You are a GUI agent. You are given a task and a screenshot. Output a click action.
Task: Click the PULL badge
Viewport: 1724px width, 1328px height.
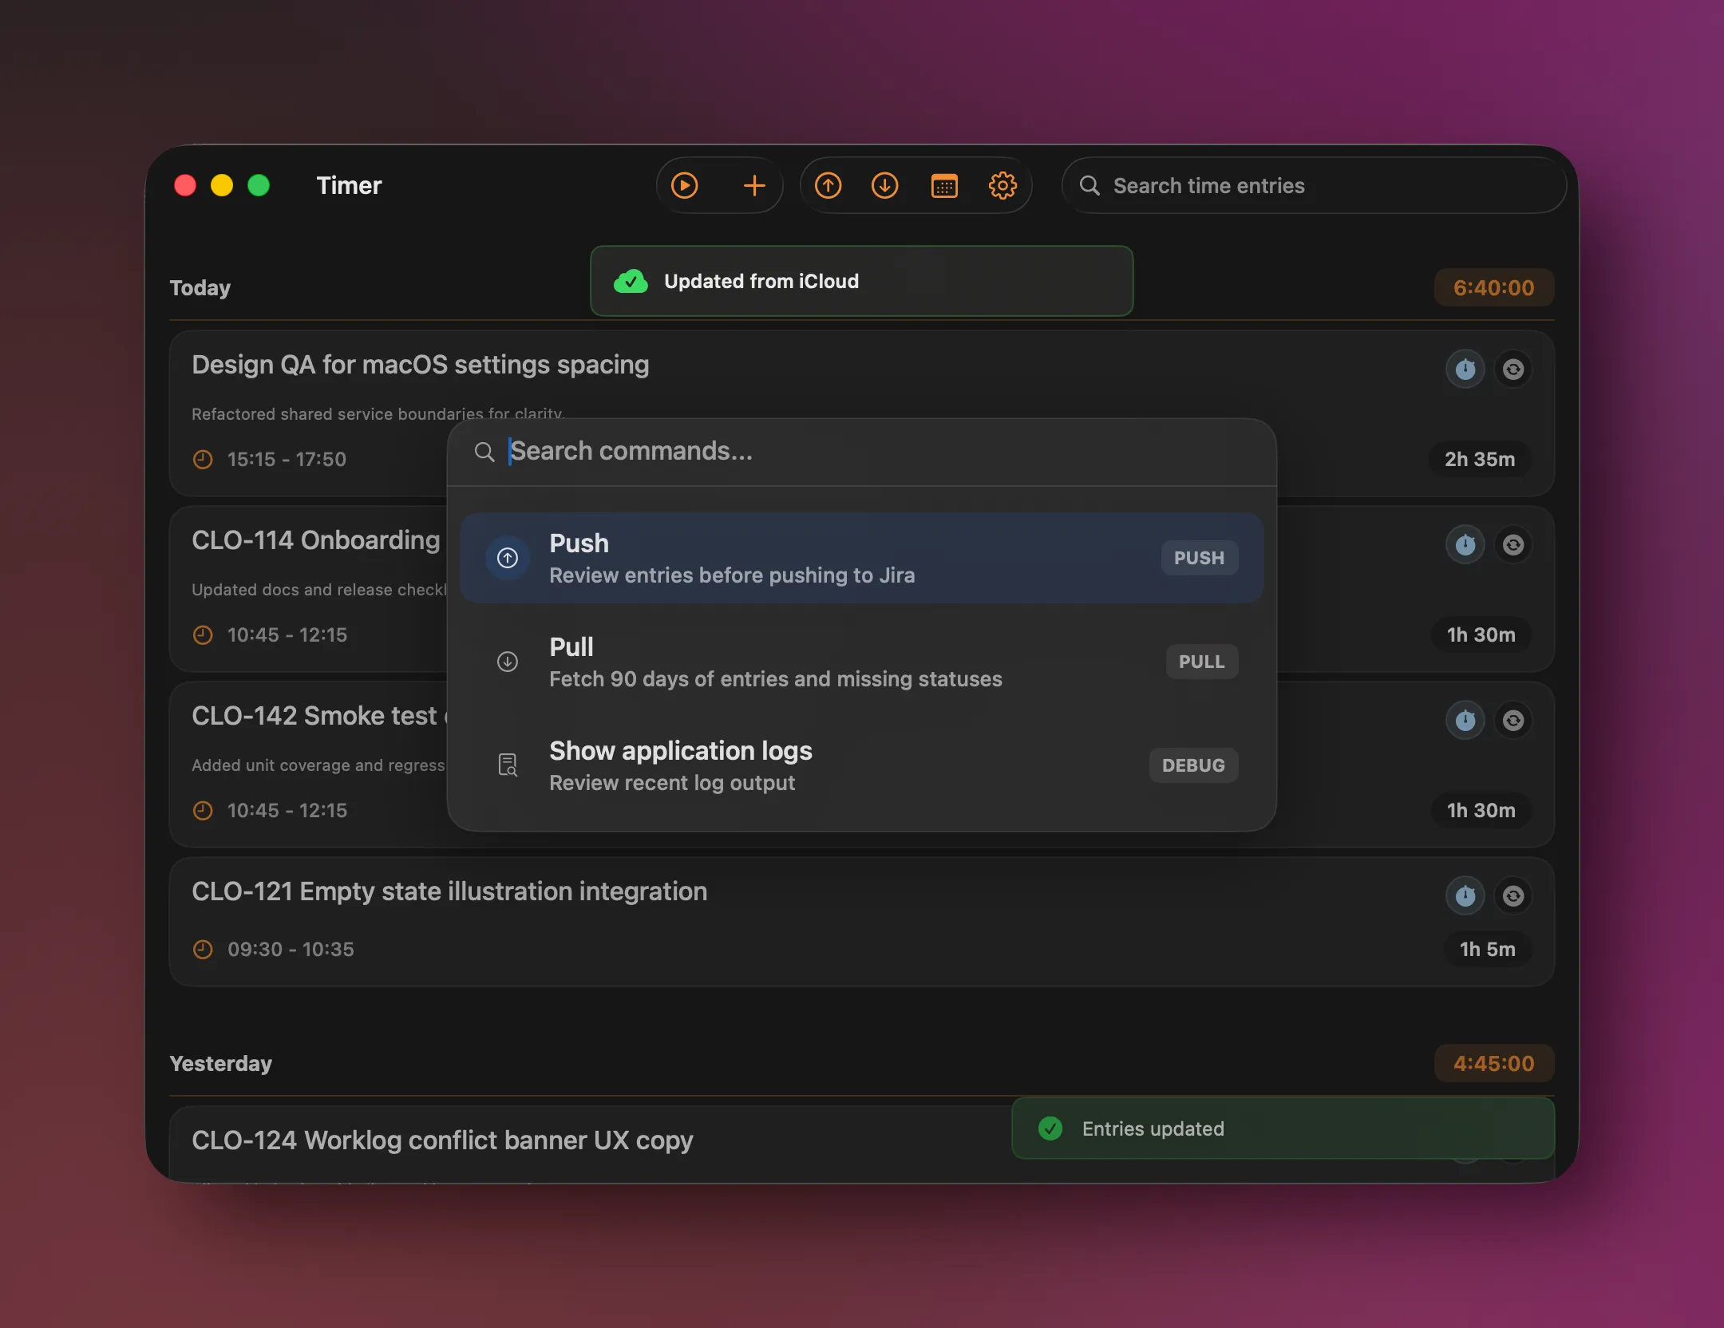click(x=1201, y=662)
